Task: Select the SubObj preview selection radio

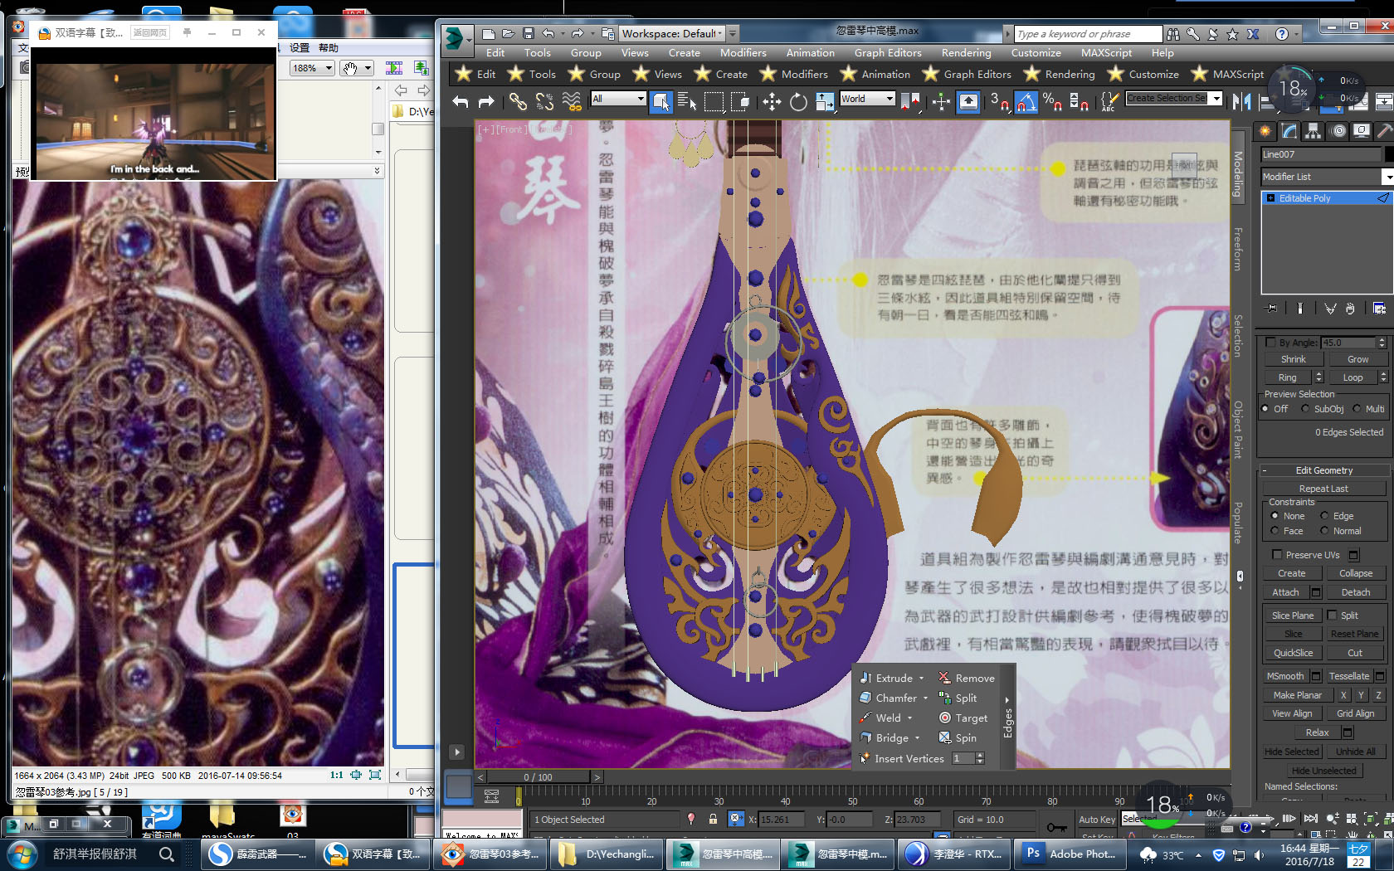Action: pyautogui.click(x=1305, y=409)
